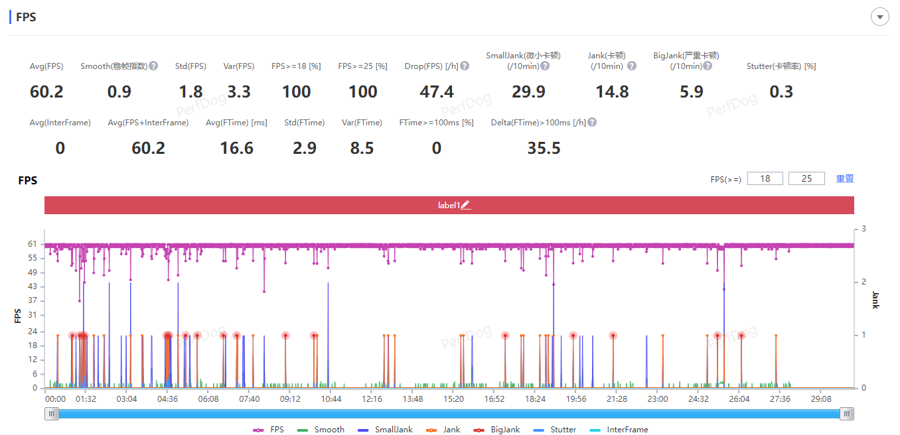The height and width of the screenshot is (435, 900).
Task: Edit label1 name via pencil icon
Action: tap(466, 205)
